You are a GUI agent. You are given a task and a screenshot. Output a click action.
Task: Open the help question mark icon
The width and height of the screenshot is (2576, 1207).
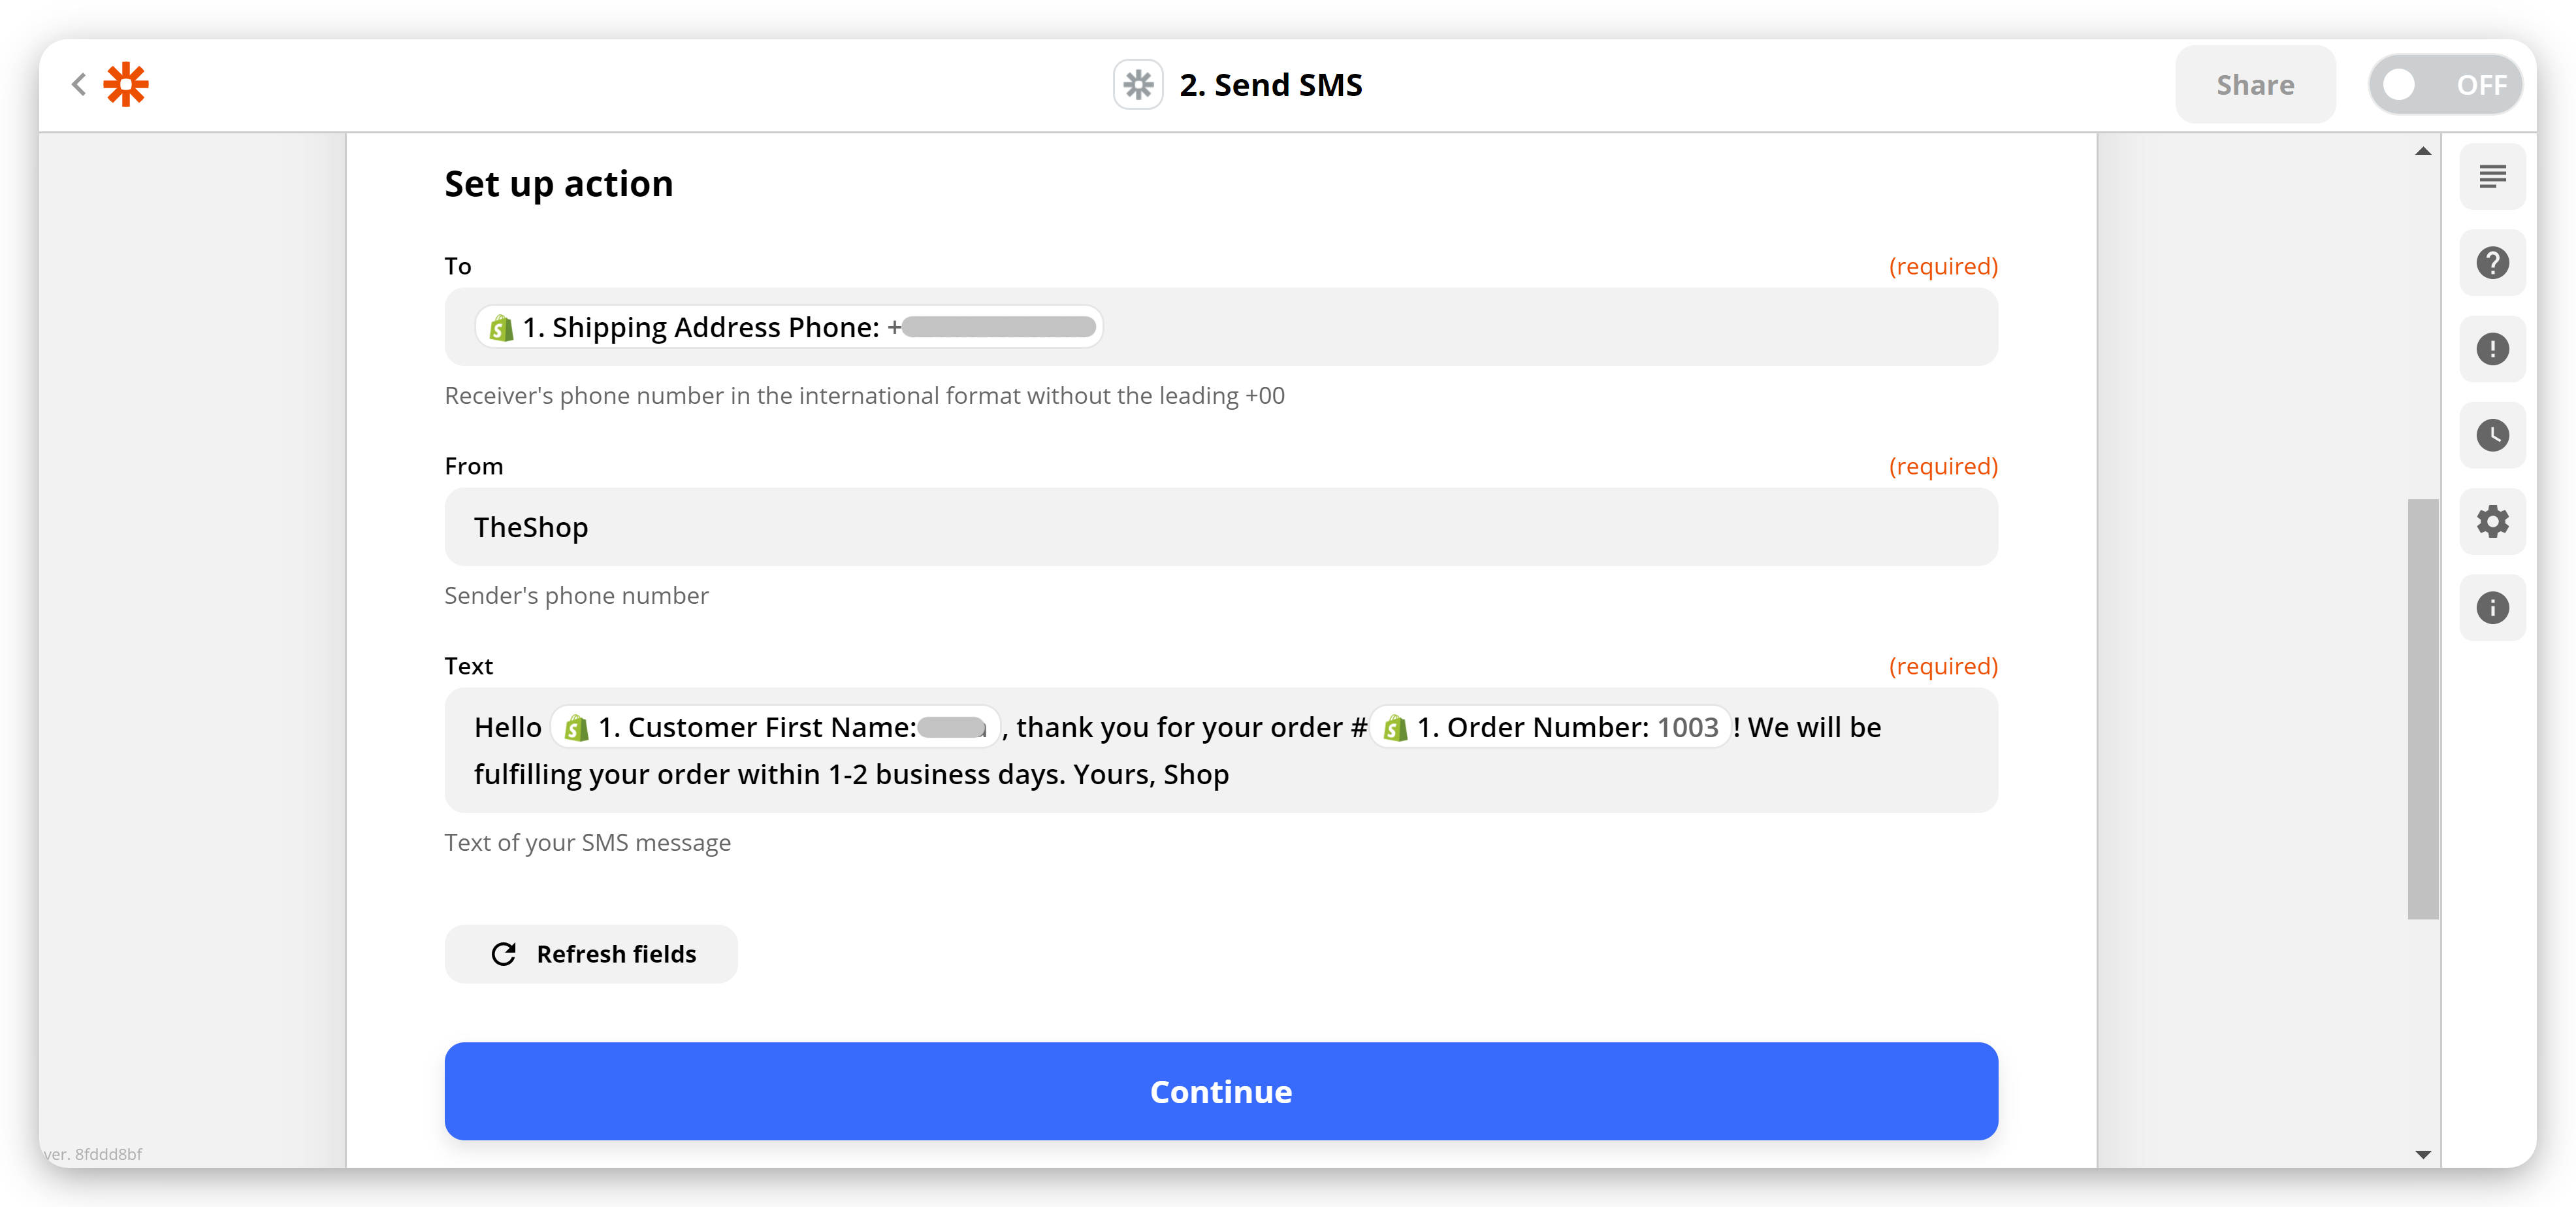(x=2492, y=263)
